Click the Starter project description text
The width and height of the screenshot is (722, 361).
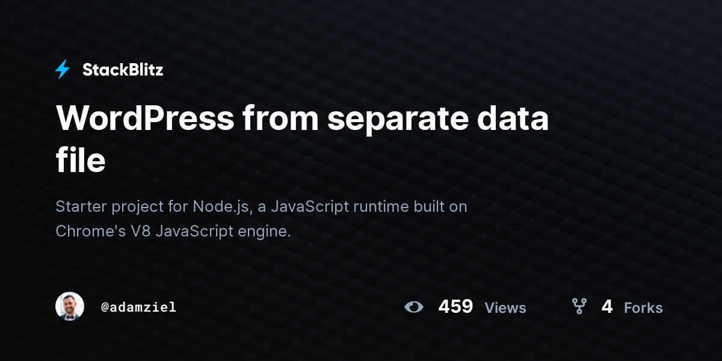coord(261,219)
